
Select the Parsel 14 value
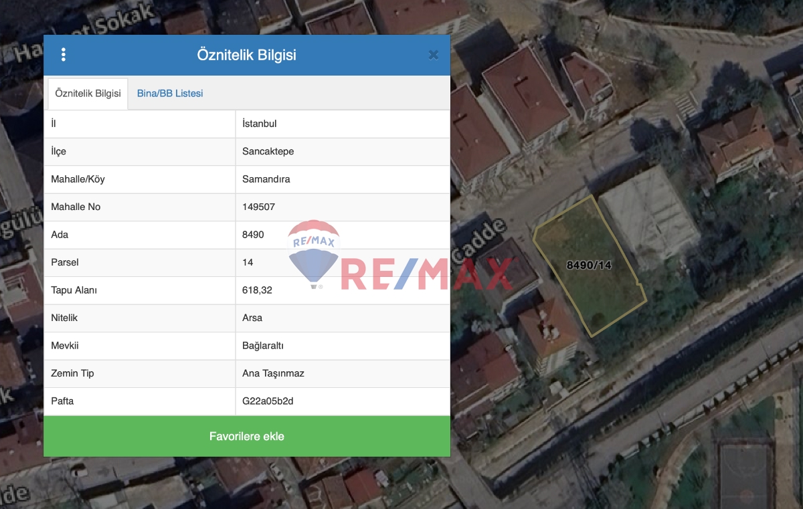(246, 262)
